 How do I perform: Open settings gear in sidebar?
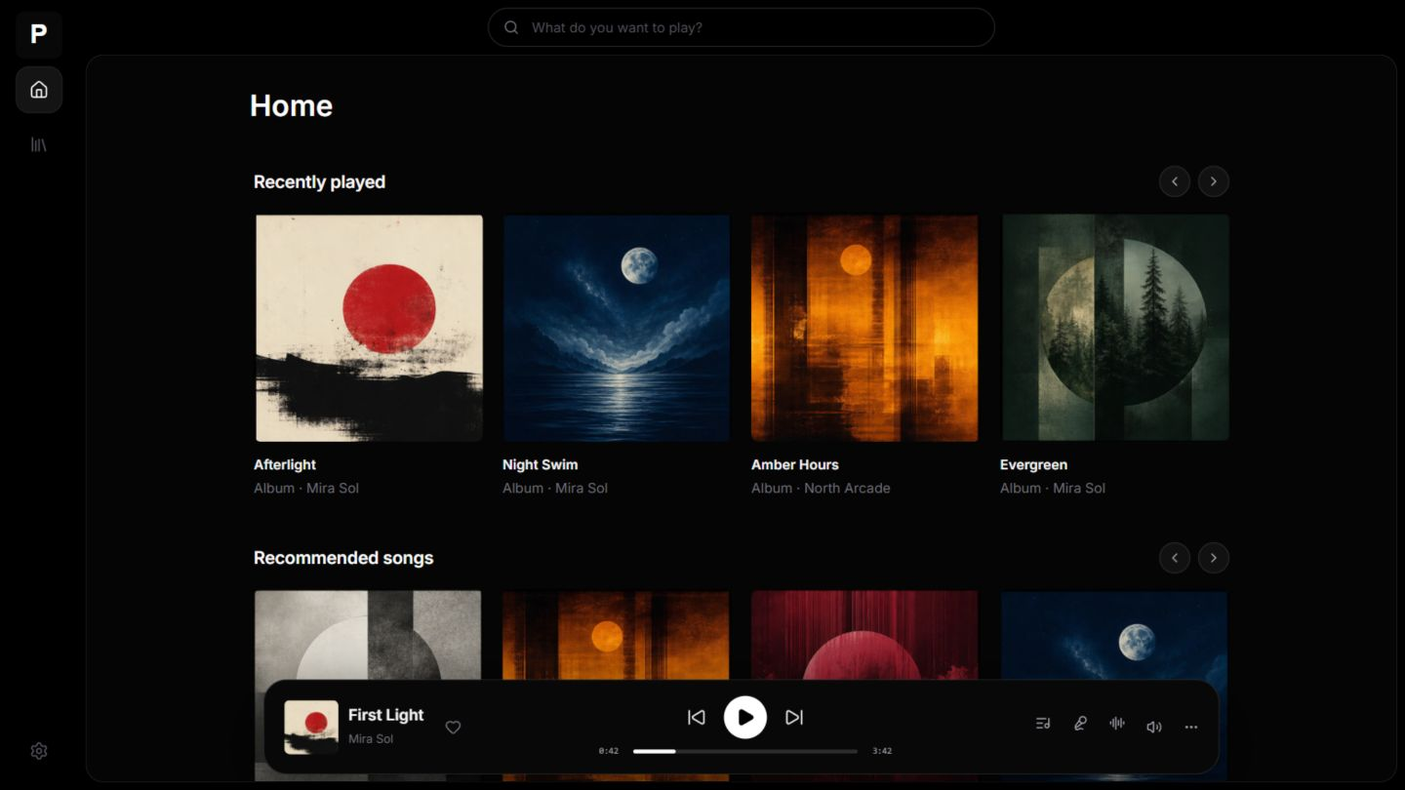[39, 751]
